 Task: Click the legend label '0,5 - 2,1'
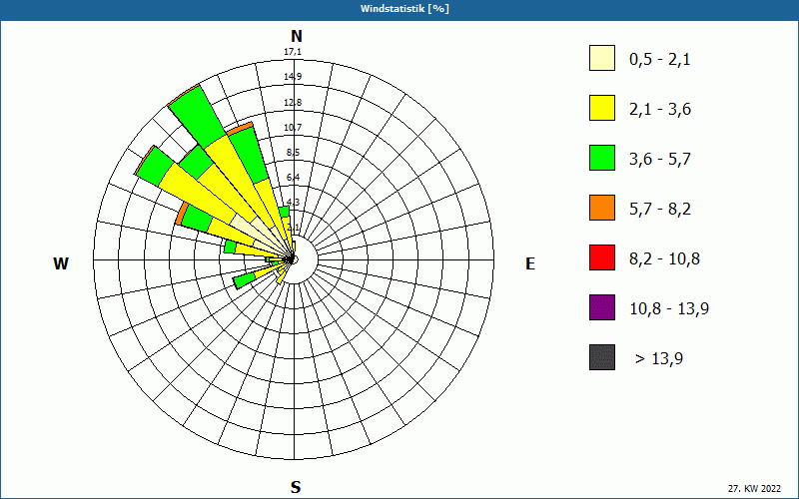point(660,60)
